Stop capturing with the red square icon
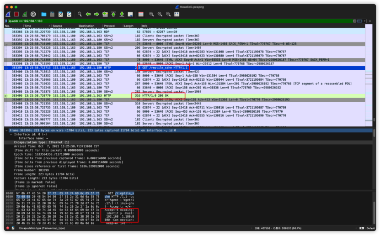Viewport: 380px width, 235px height. [16, 14]
